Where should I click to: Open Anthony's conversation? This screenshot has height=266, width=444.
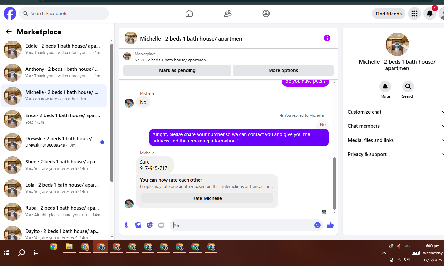tap(54, 72)
